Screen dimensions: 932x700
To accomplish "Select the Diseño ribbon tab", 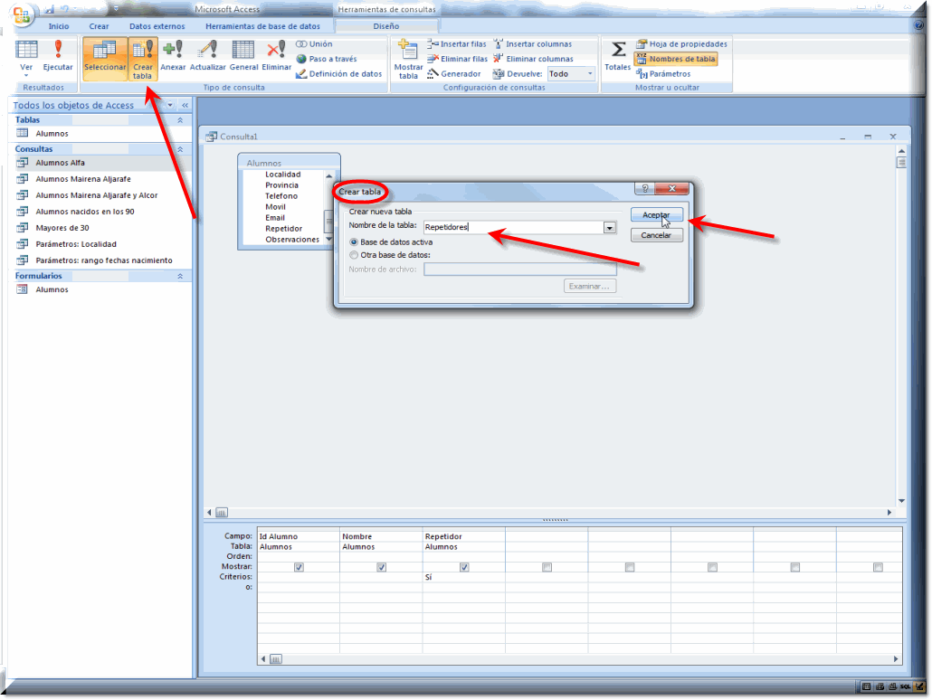I will (x=386, y=26).
